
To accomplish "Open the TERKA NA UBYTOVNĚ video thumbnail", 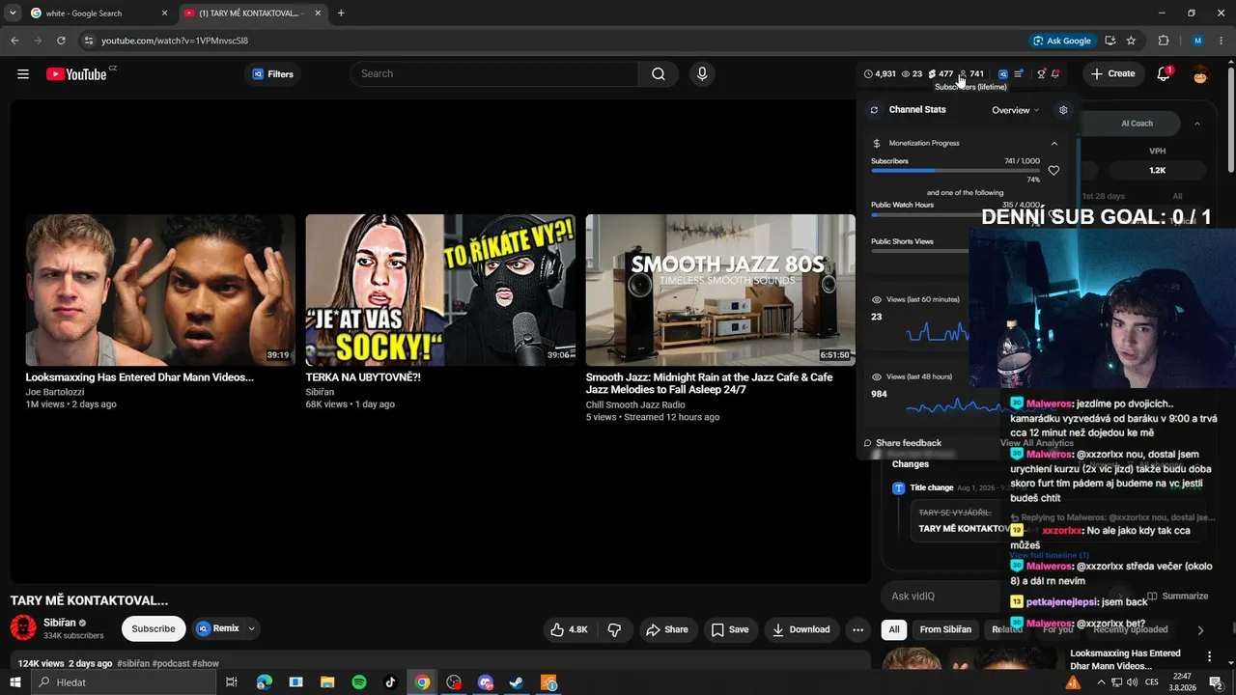I will (440, 290).
